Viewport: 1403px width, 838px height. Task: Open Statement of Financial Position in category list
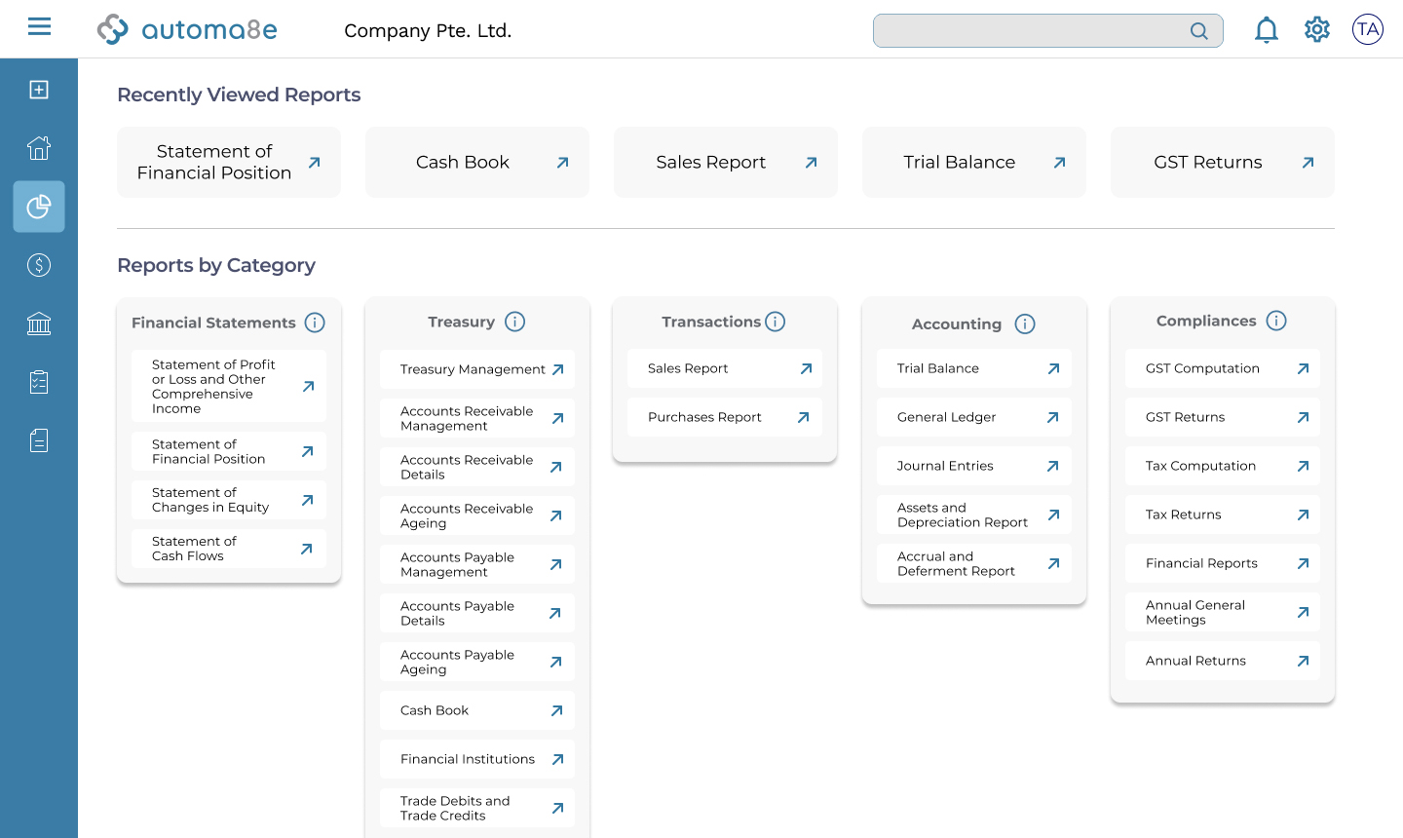pos(229,451)
